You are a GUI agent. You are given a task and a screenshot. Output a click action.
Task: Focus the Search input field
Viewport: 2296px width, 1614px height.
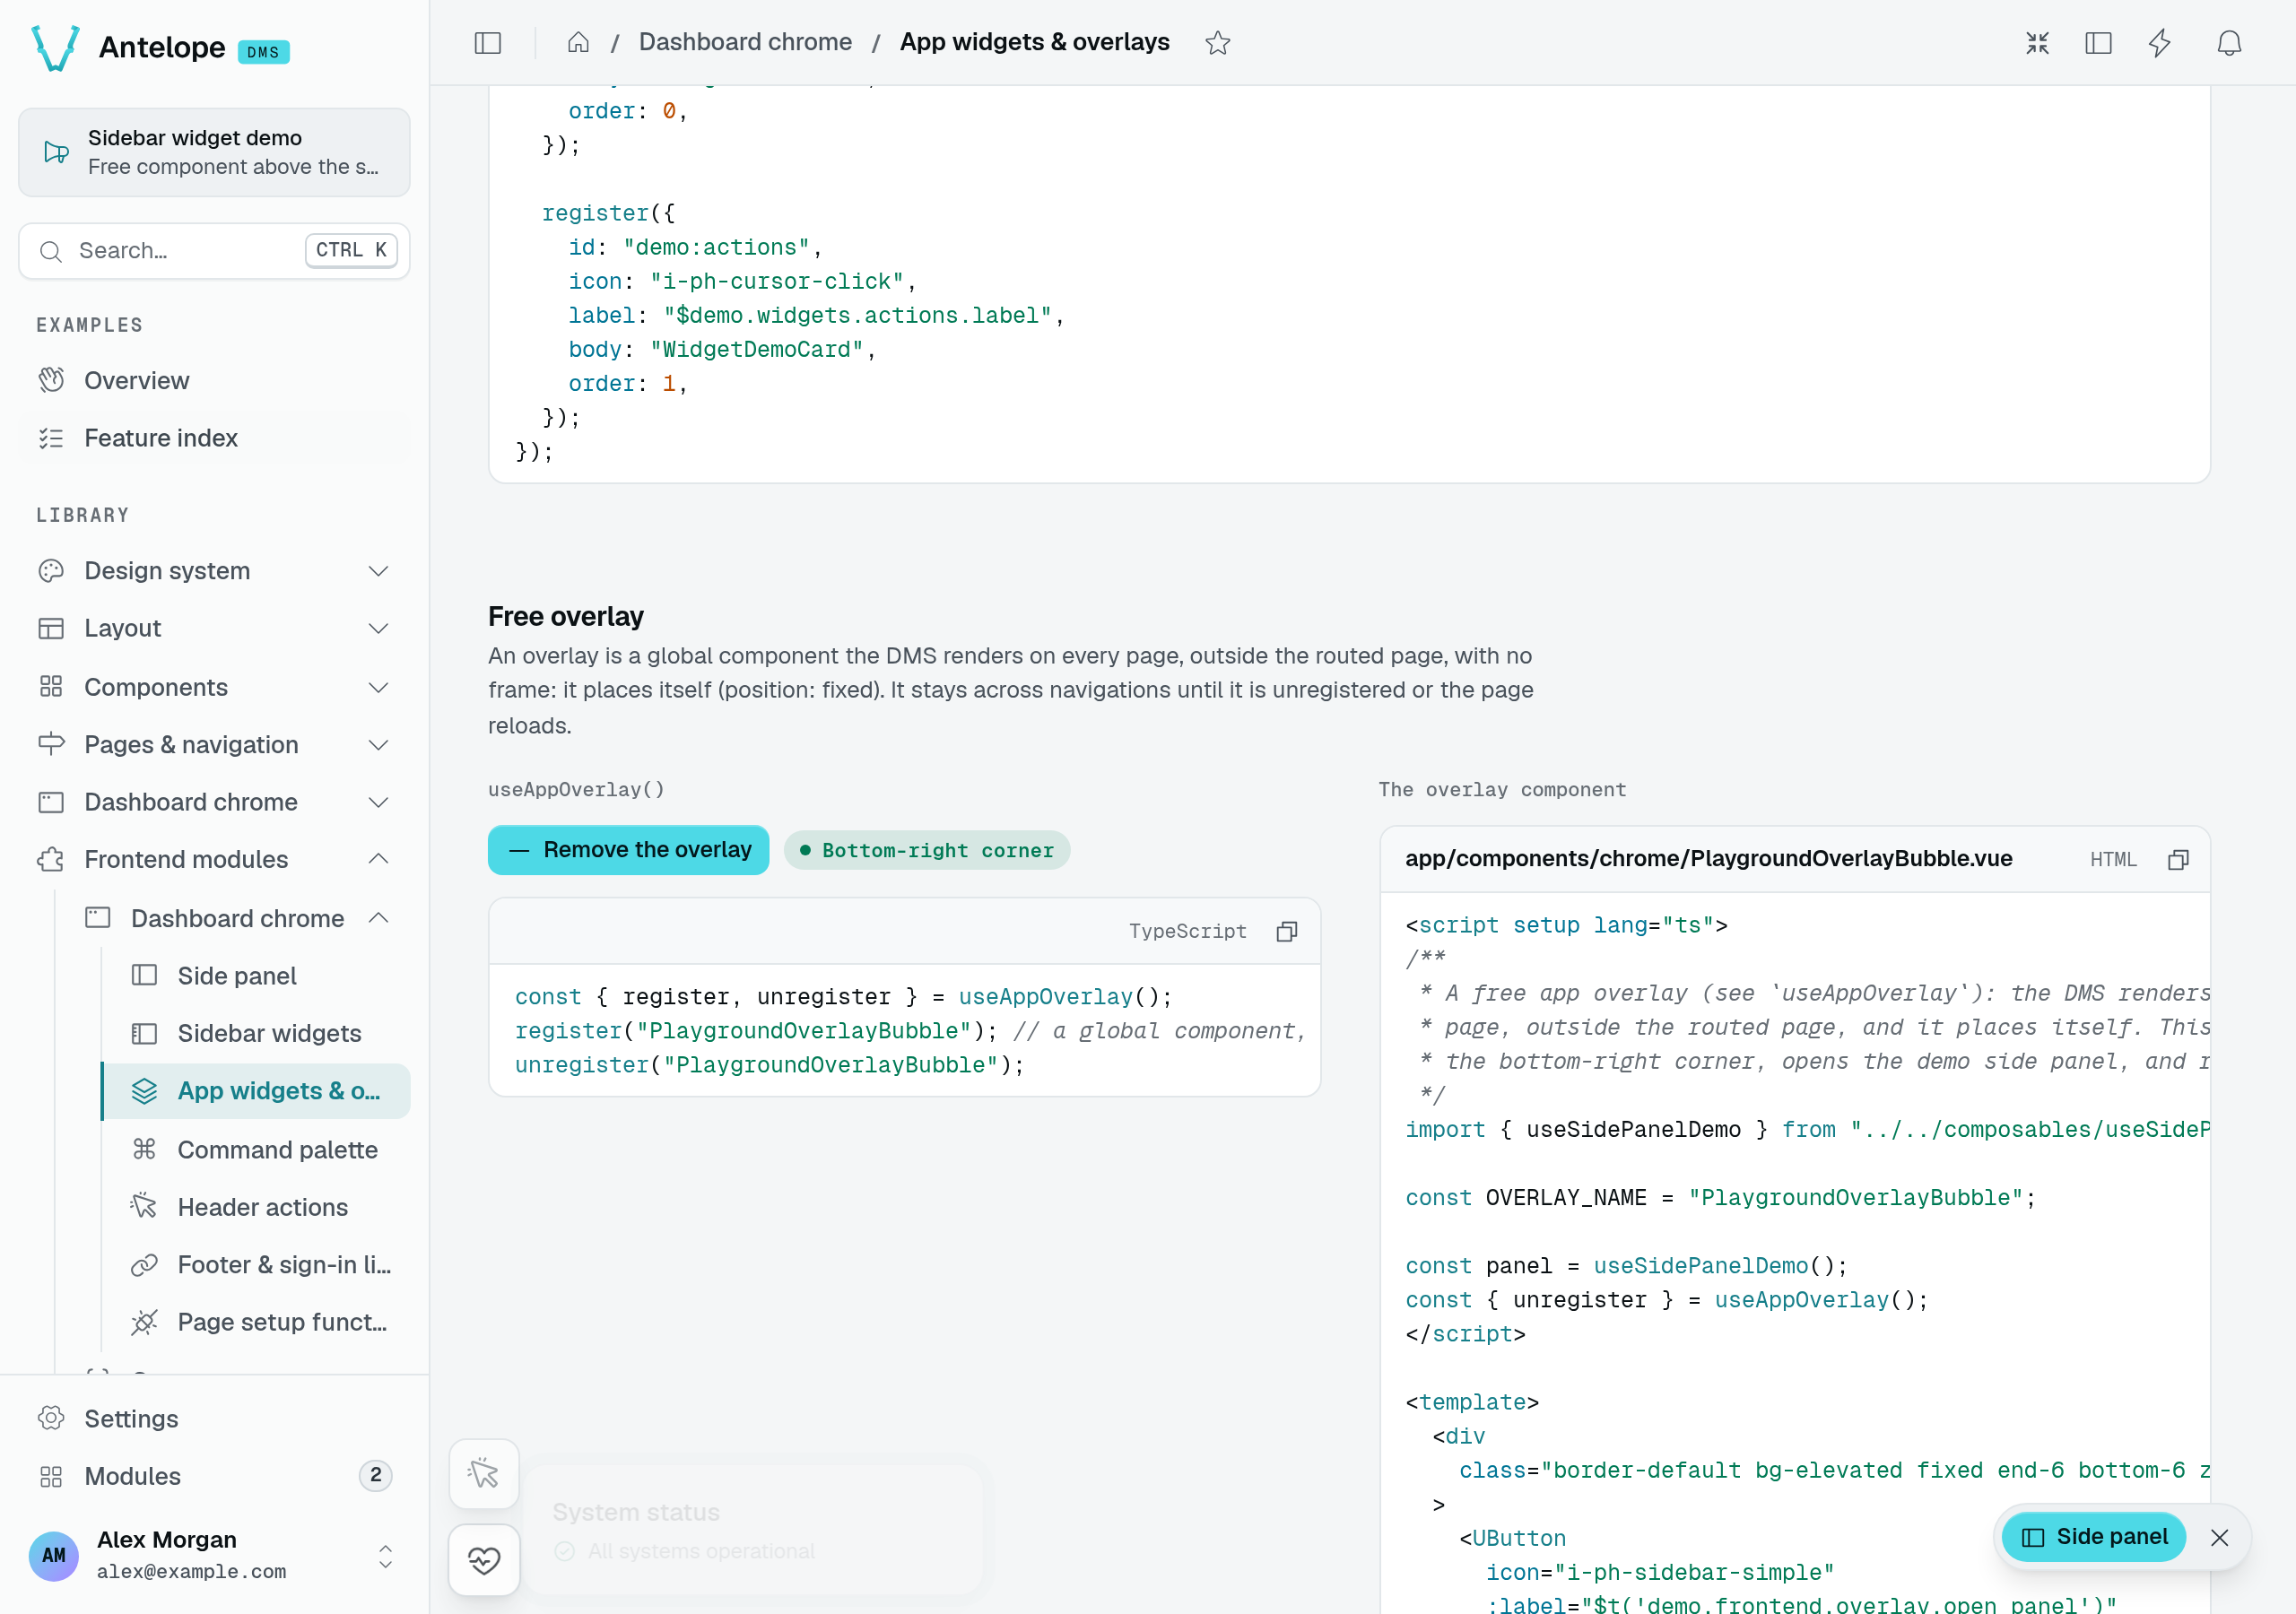coord(214,250)
